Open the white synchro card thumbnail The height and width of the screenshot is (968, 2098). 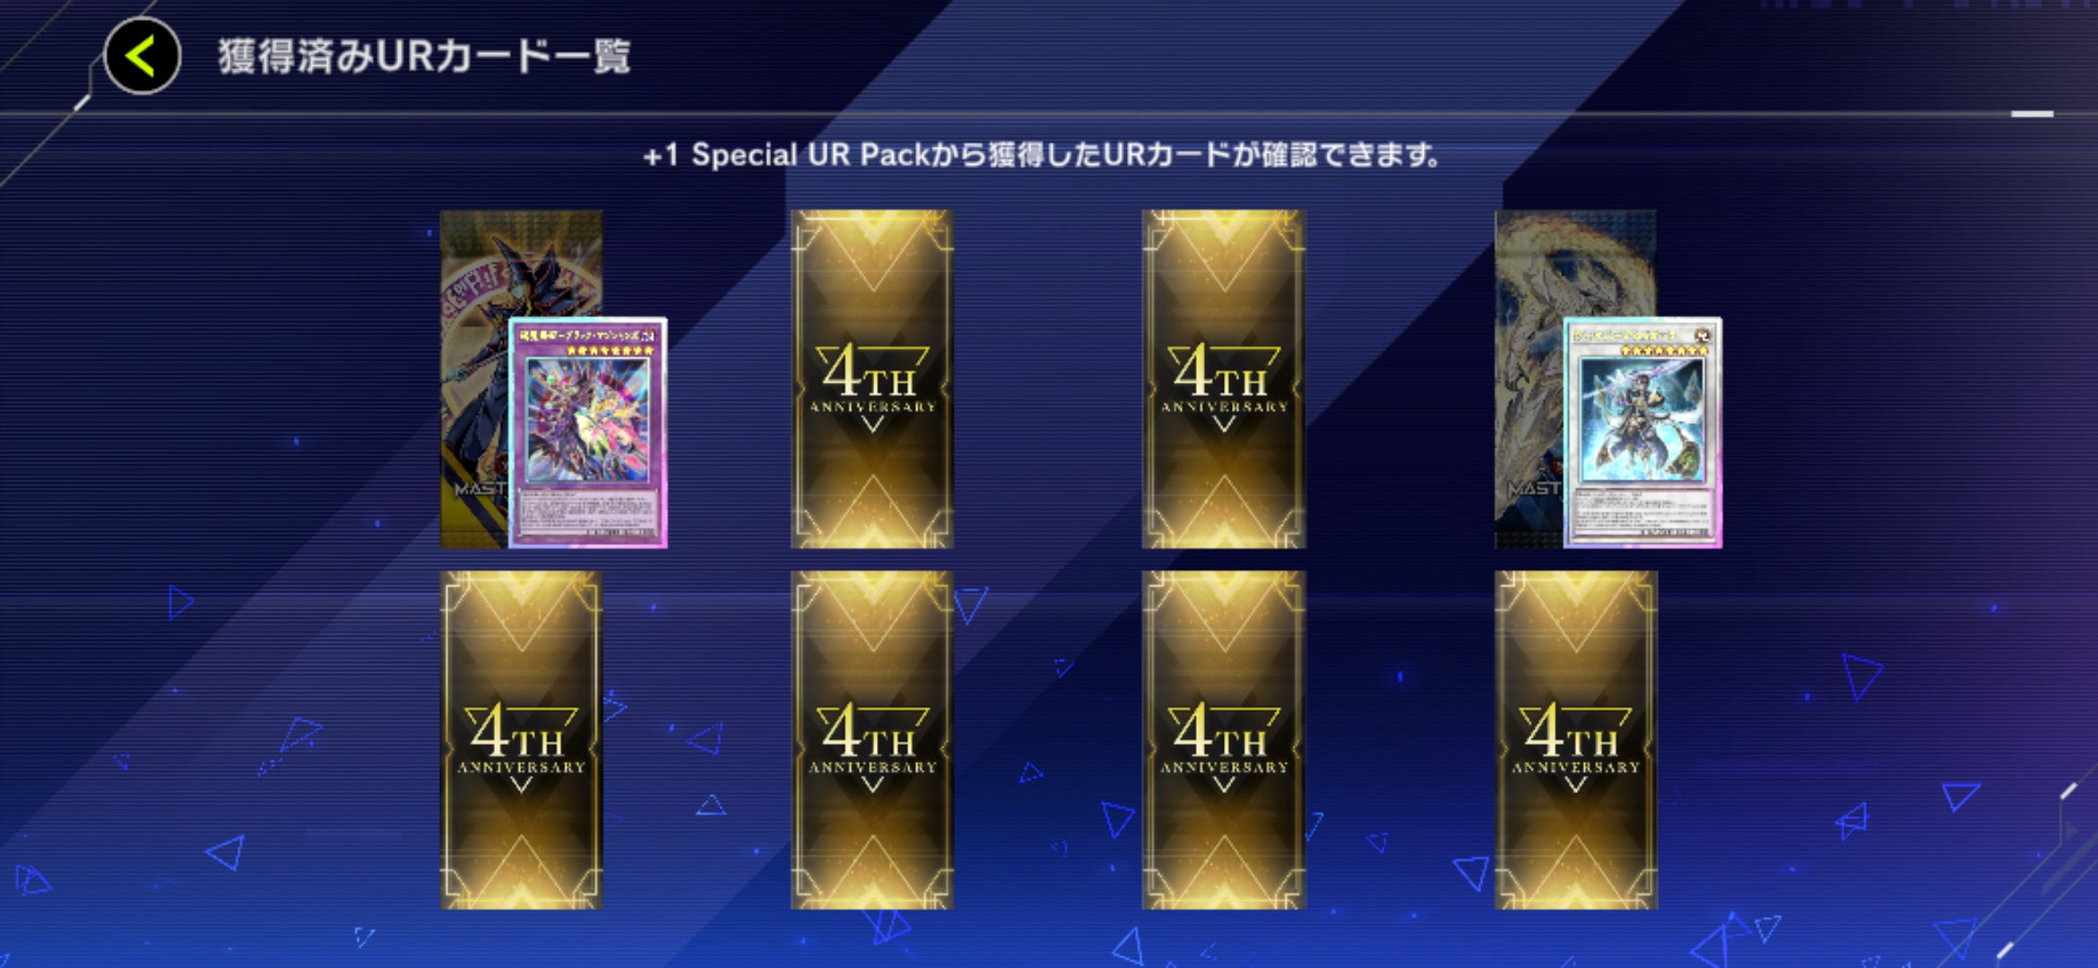[1643, 432]
